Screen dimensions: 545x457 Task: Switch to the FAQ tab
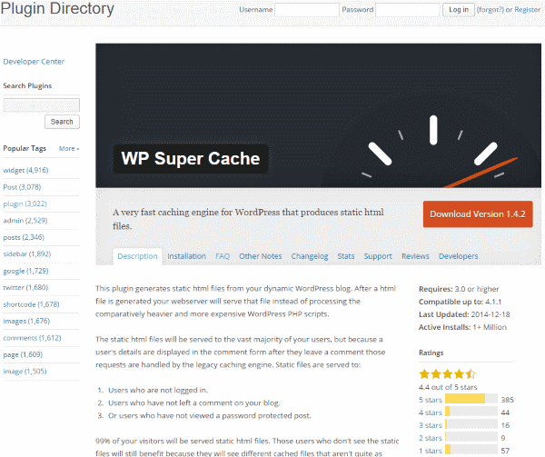pyautogui.click(x=223, y=256)
